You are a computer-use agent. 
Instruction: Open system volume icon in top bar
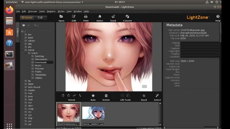[212, 2]
